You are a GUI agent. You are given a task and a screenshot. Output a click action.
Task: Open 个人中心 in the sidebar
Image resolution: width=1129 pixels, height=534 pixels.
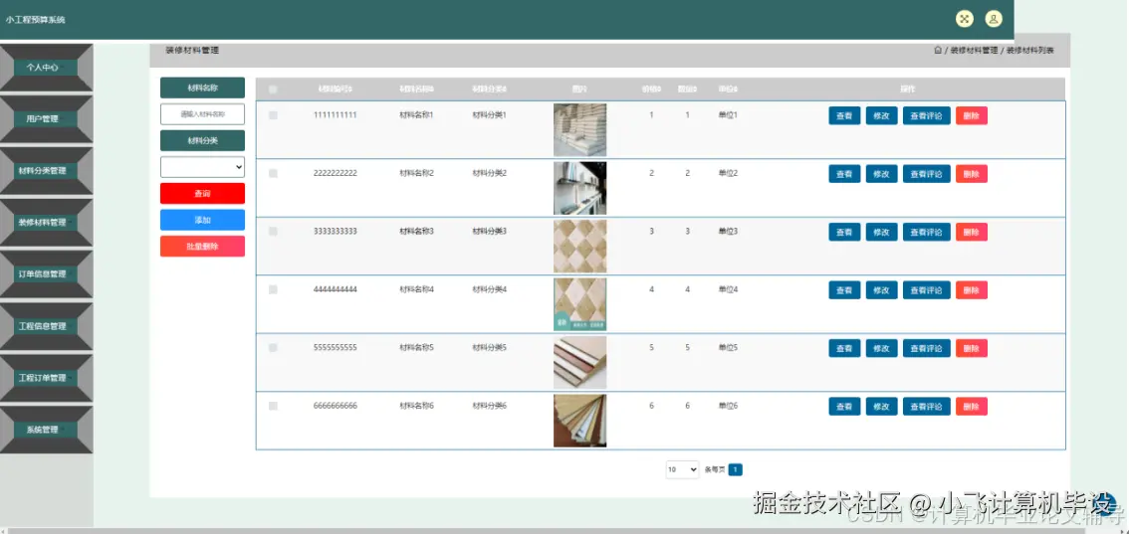point(46,68)
